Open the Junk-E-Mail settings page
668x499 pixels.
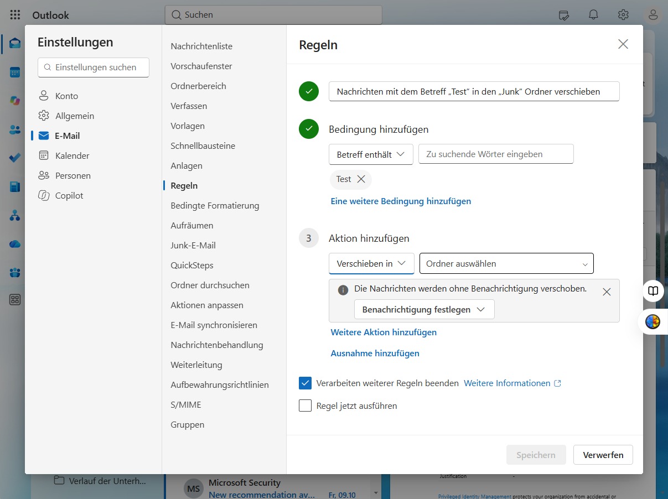193,245
